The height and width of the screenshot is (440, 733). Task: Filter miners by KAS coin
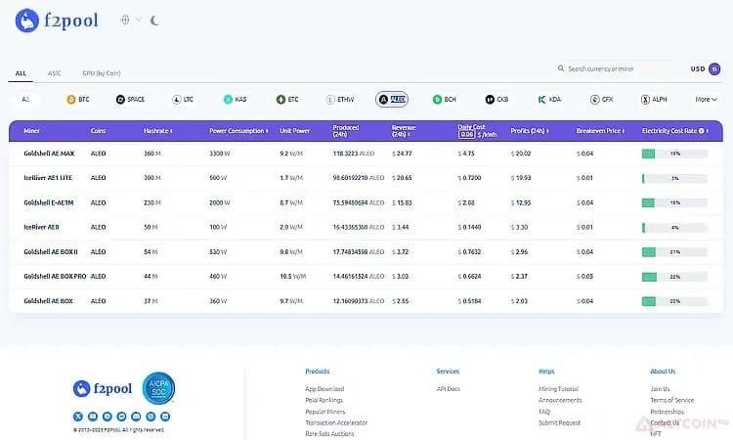tap(236, 99)
